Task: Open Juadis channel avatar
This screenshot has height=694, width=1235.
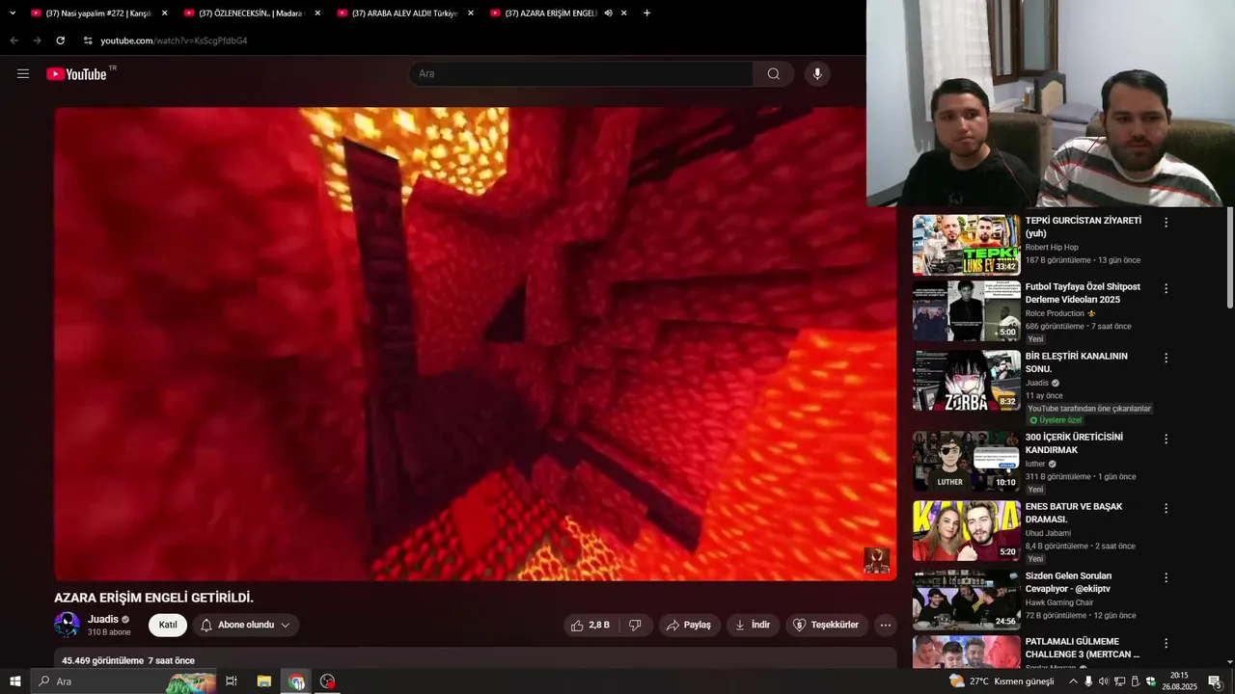Action: point(67,625)
